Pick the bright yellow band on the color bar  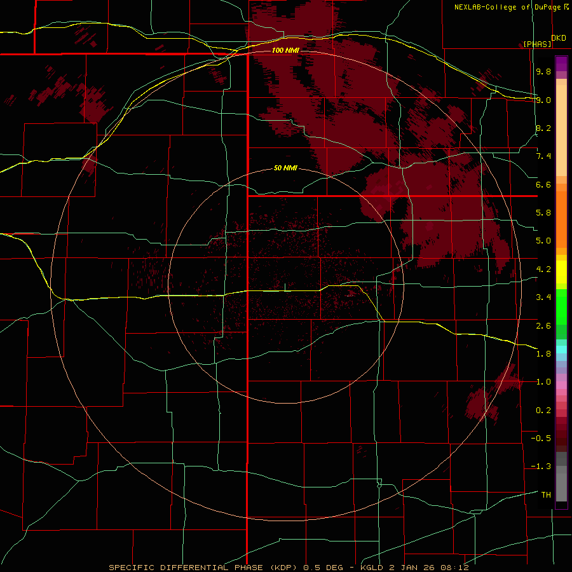(x=561, y=272)
